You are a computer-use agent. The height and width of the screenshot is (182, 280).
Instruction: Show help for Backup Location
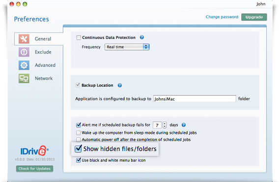coord(120,85)
